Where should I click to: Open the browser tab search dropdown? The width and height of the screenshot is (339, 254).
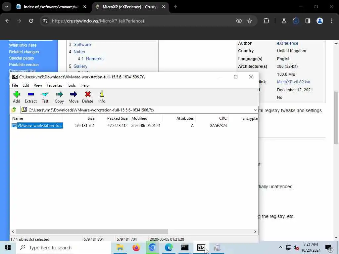pyautogui.click(x=7, y=7)
